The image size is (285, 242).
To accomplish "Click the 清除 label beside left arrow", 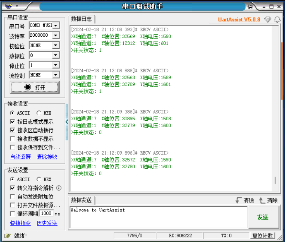I will click(249, 201).
